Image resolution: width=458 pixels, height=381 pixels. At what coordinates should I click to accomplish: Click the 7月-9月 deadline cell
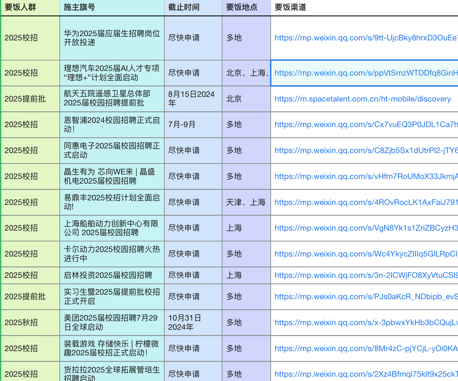pos(193,124)
